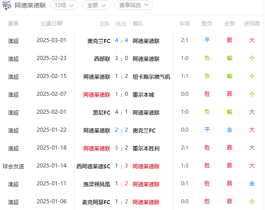Open home team 奥克兰FC in 03-01 row
265x210 pixels.
(x=99, y=41)
